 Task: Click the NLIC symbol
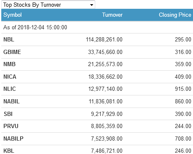[10, 89]
